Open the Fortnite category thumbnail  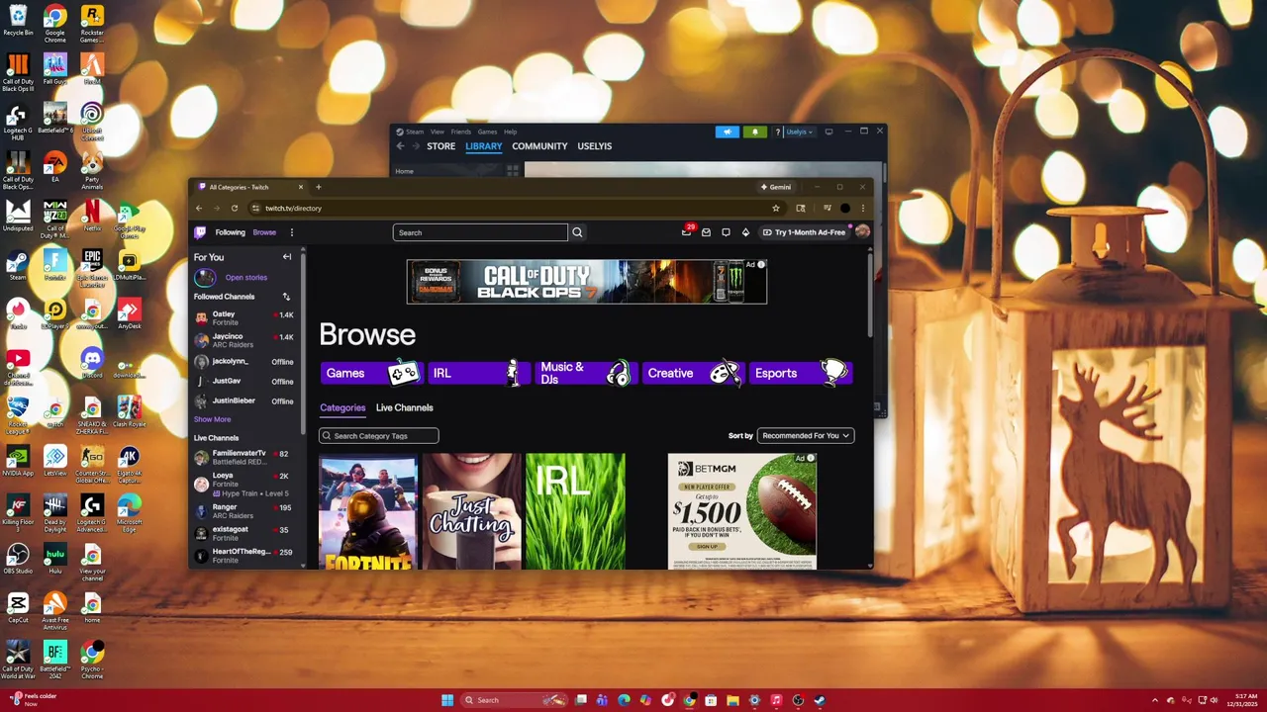(x=369, y=511)
